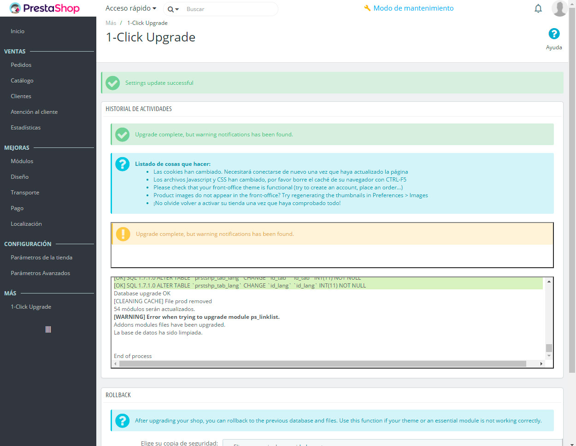
Task: Click 'Database upgrade OK' log line
Action: point(142,293)
